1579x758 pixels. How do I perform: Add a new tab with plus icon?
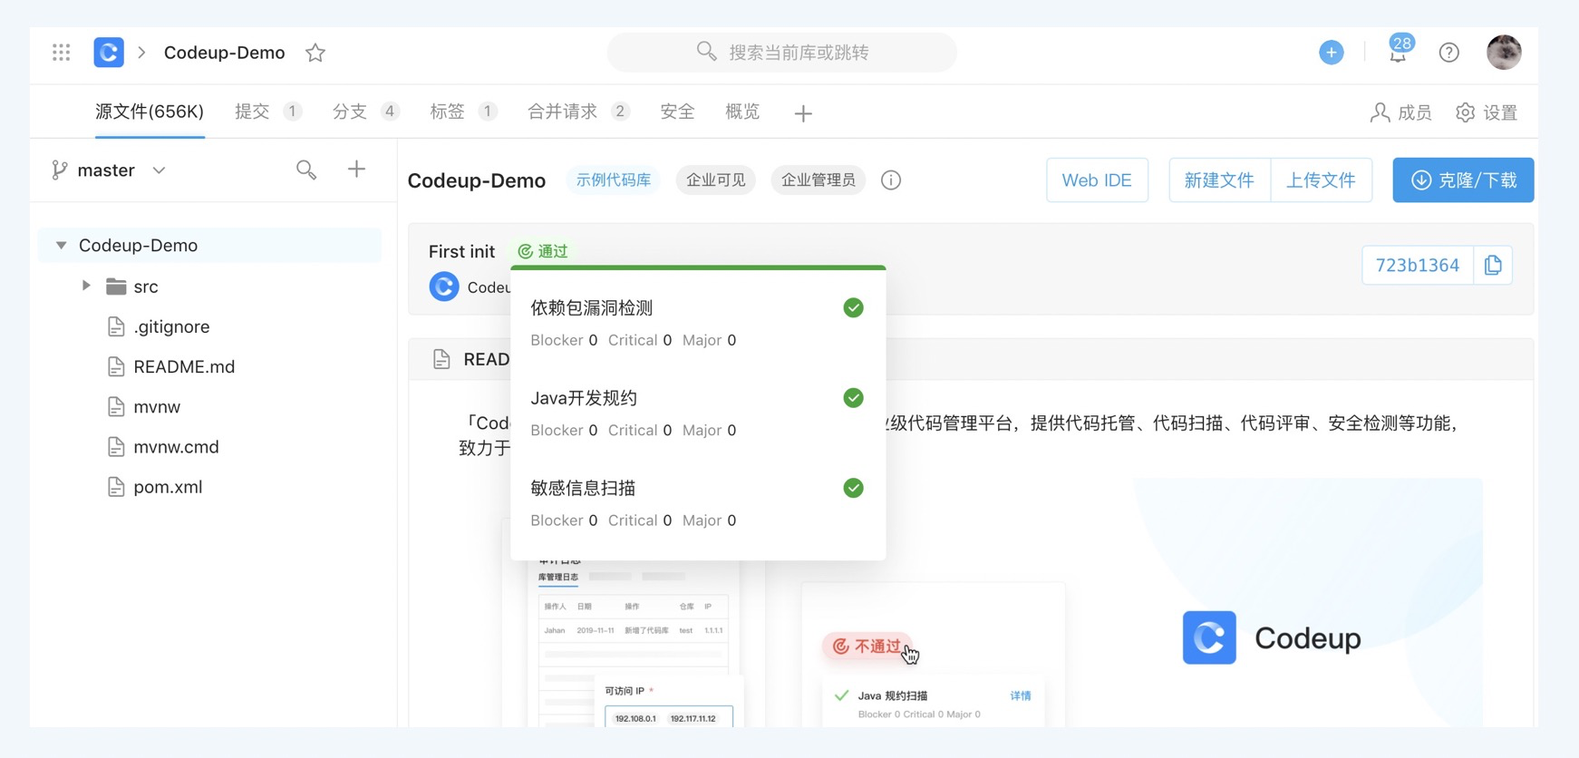803,113
